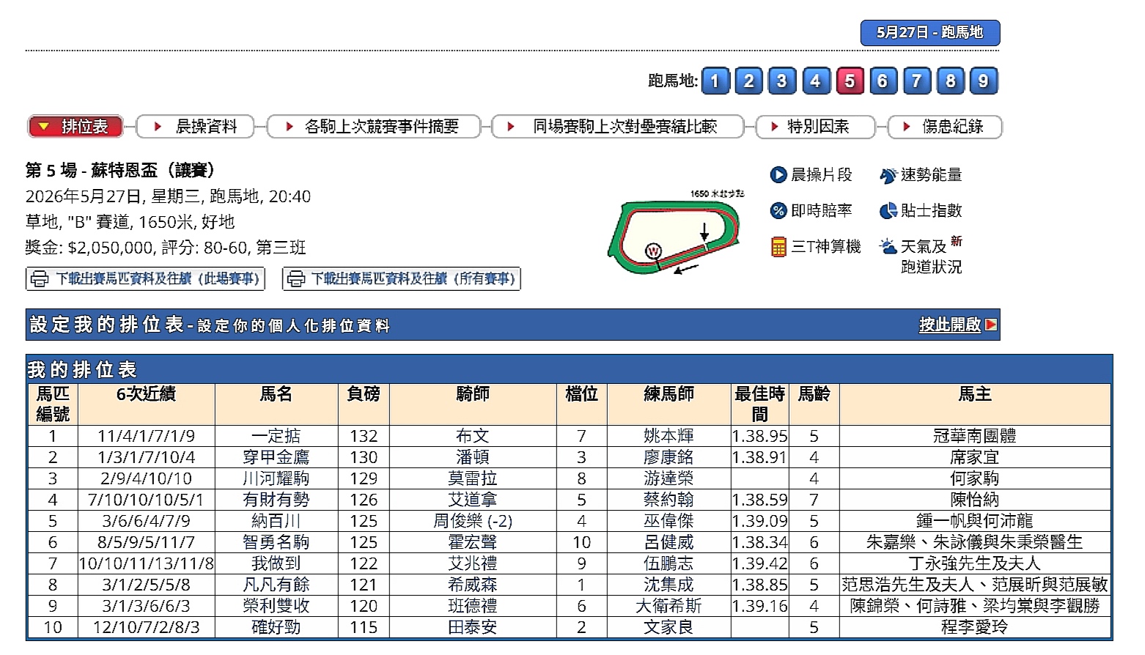
Task: Open the 即時賠率 link
Action: [x=822, y=210]
